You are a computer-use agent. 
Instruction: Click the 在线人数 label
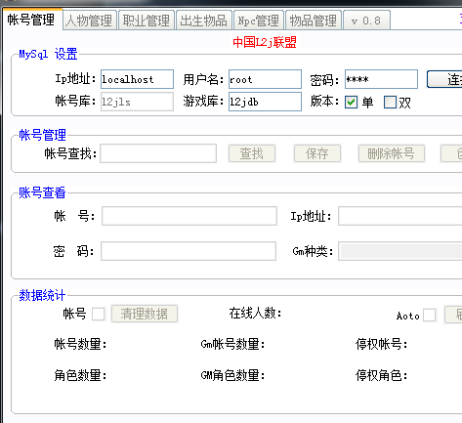(x=255, y=314)
